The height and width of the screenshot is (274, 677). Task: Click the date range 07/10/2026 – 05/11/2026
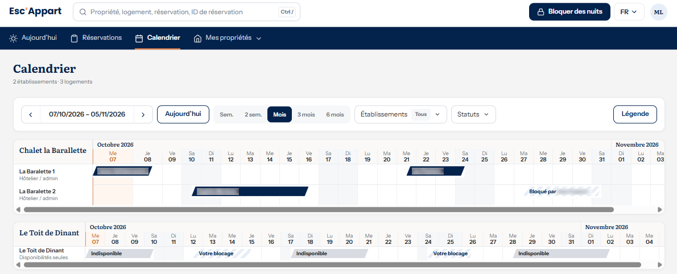point(87,114)
